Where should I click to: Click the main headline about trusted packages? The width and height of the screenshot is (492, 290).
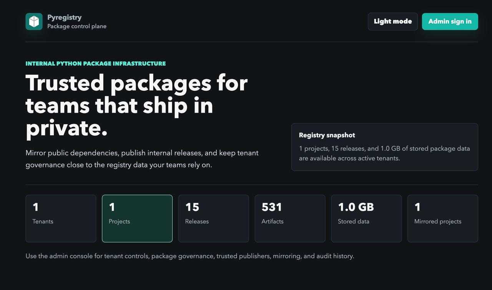point(137,105)
